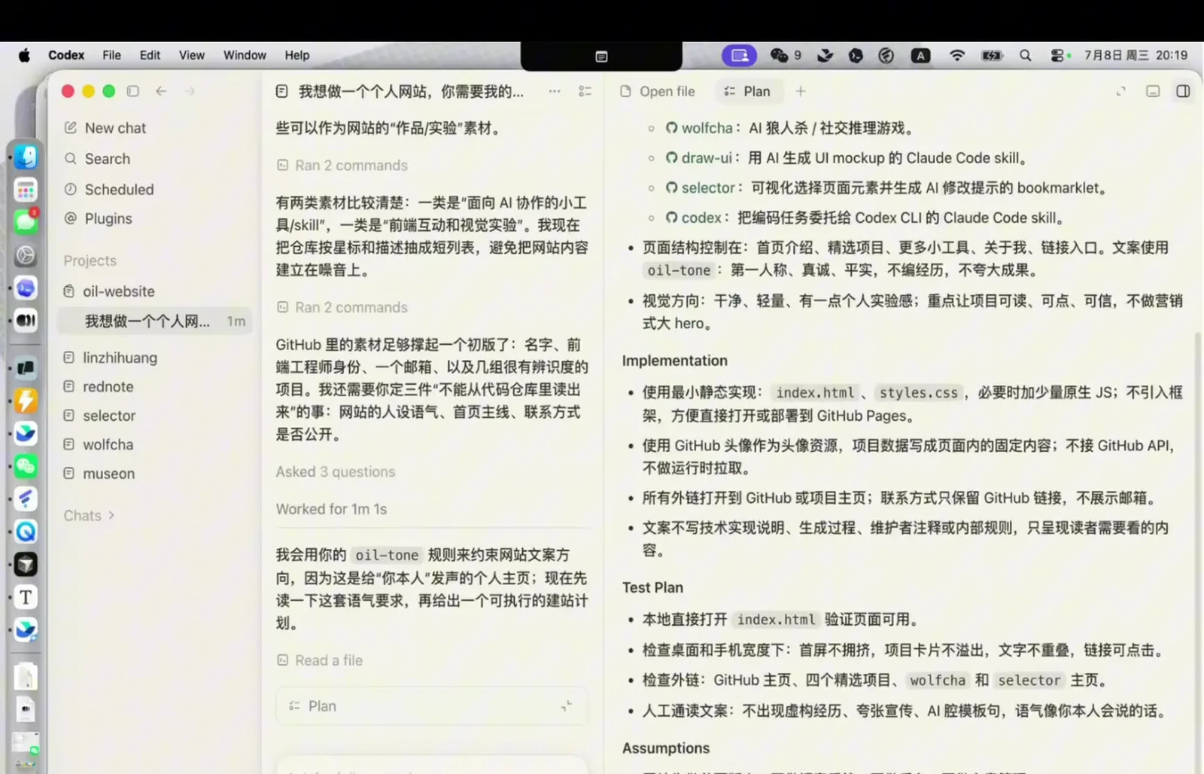Expand Worked for 1m 1s entry

point(331,510)
